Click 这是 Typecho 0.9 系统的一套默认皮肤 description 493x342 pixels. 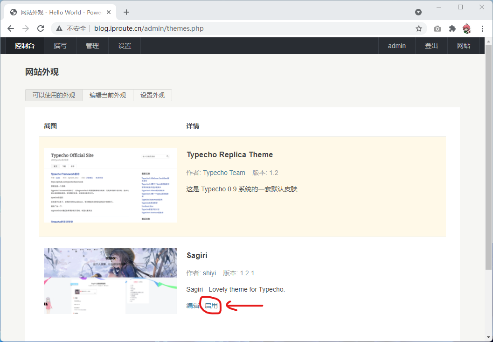point(242,189)
